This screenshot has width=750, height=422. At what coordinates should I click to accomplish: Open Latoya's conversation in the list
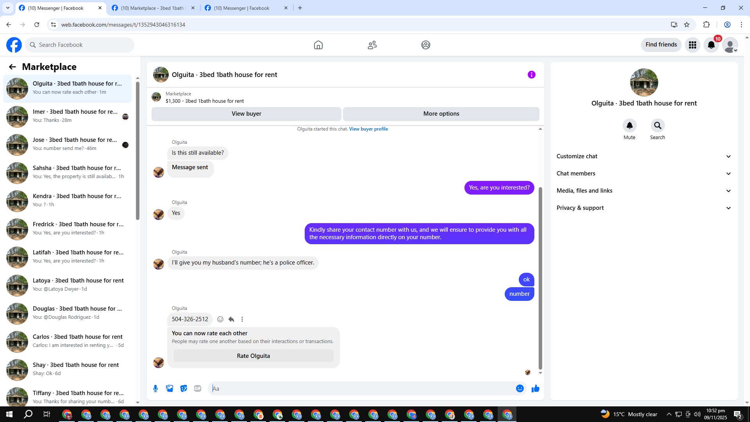click(x=68, y=286)
